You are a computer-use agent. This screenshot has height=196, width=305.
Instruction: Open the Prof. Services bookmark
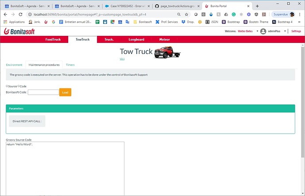pos(167,22)
